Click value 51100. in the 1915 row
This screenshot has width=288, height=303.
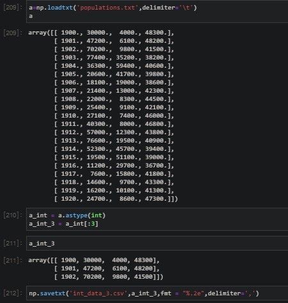coord(127,157)
